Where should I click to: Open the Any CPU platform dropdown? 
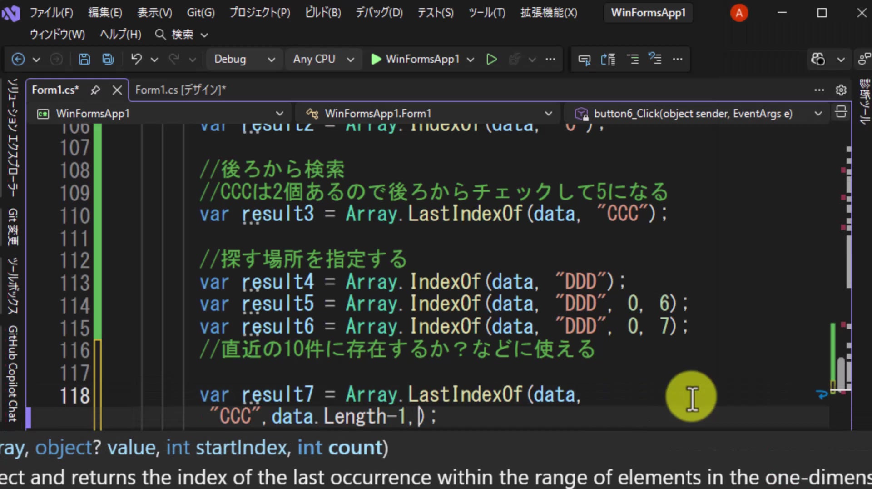(323, 59)
